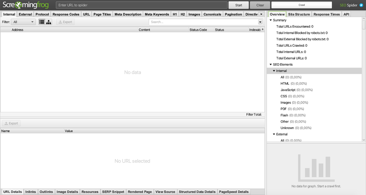Screen dimensions: 366x195
Task: Open the Images tab
Action: (194, 14)
